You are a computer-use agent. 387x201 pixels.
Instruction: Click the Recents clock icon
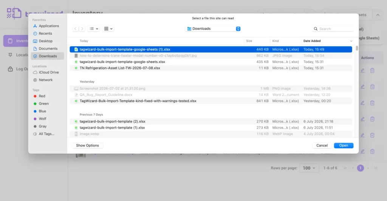pos(35,34)
